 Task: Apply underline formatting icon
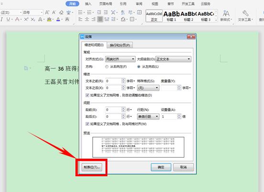coord(8,20)
